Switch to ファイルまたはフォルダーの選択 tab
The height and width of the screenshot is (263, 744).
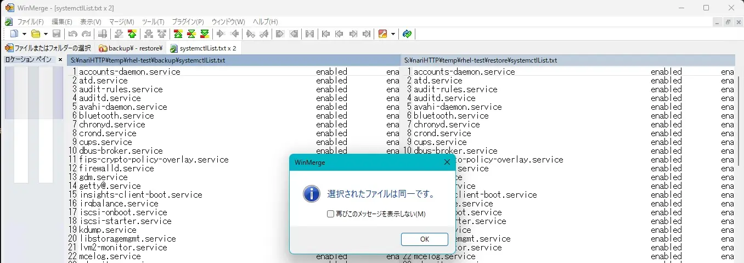[48, 48]
